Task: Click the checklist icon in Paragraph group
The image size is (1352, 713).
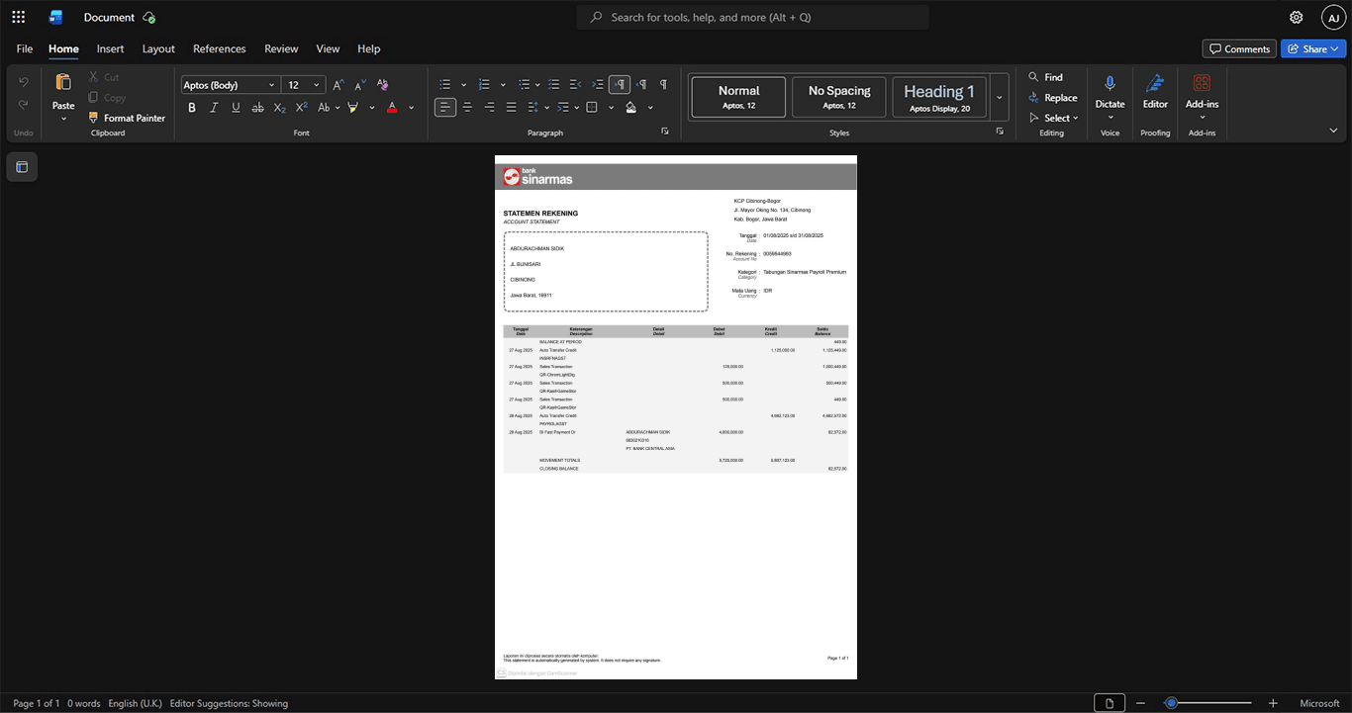Action: click(554, 84)
